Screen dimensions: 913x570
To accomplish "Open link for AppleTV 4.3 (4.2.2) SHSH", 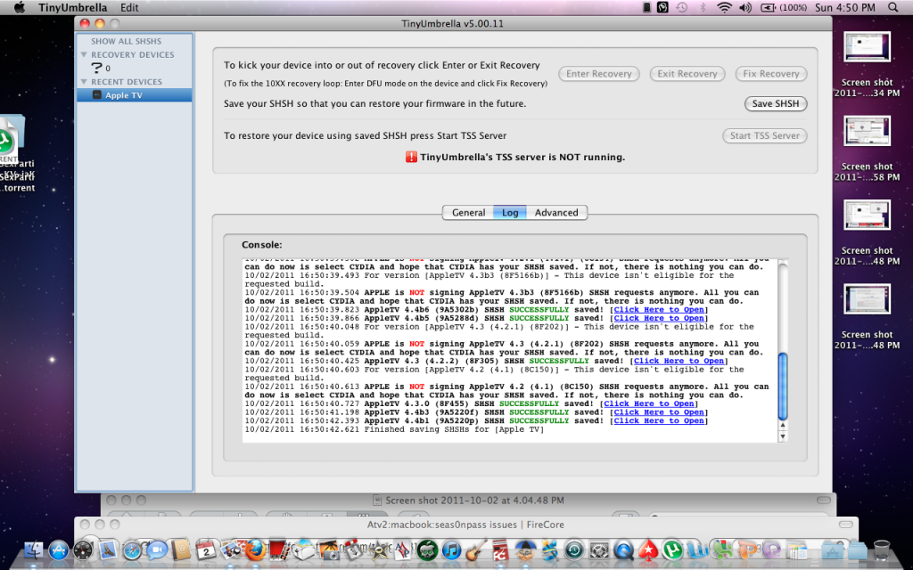I will (679, 361).
